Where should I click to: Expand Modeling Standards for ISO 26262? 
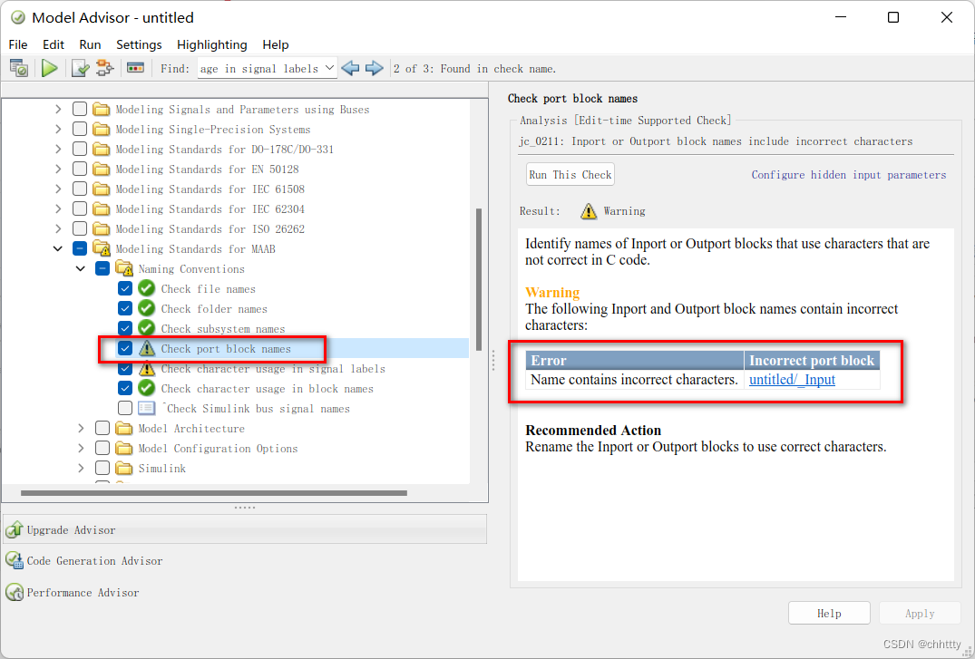[58, 228]
